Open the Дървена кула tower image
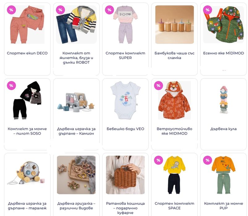The width and height of the screenshot is (248, 216). point(224,100)
